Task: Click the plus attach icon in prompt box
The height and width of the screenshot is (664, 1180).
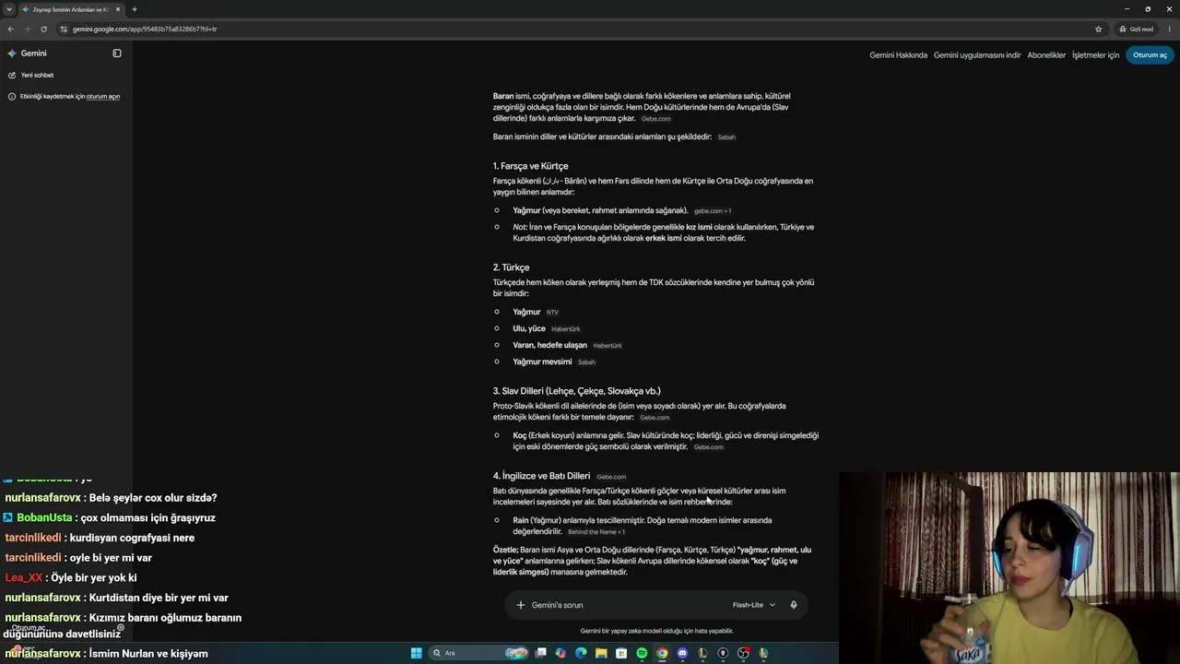Action: tap(521, 605)
